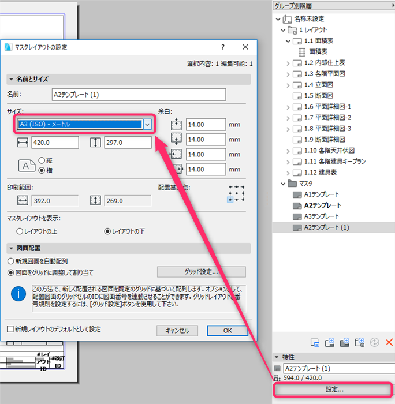395x404 pixels.
Task: Click the 設定... button below properties
Action: (x=334, y=390)
